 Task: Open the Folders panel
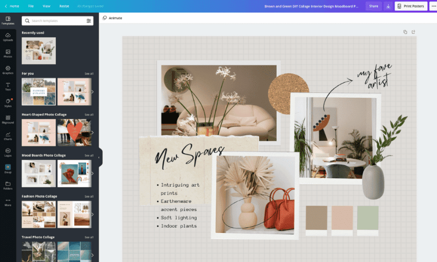[x=8, y=186]
